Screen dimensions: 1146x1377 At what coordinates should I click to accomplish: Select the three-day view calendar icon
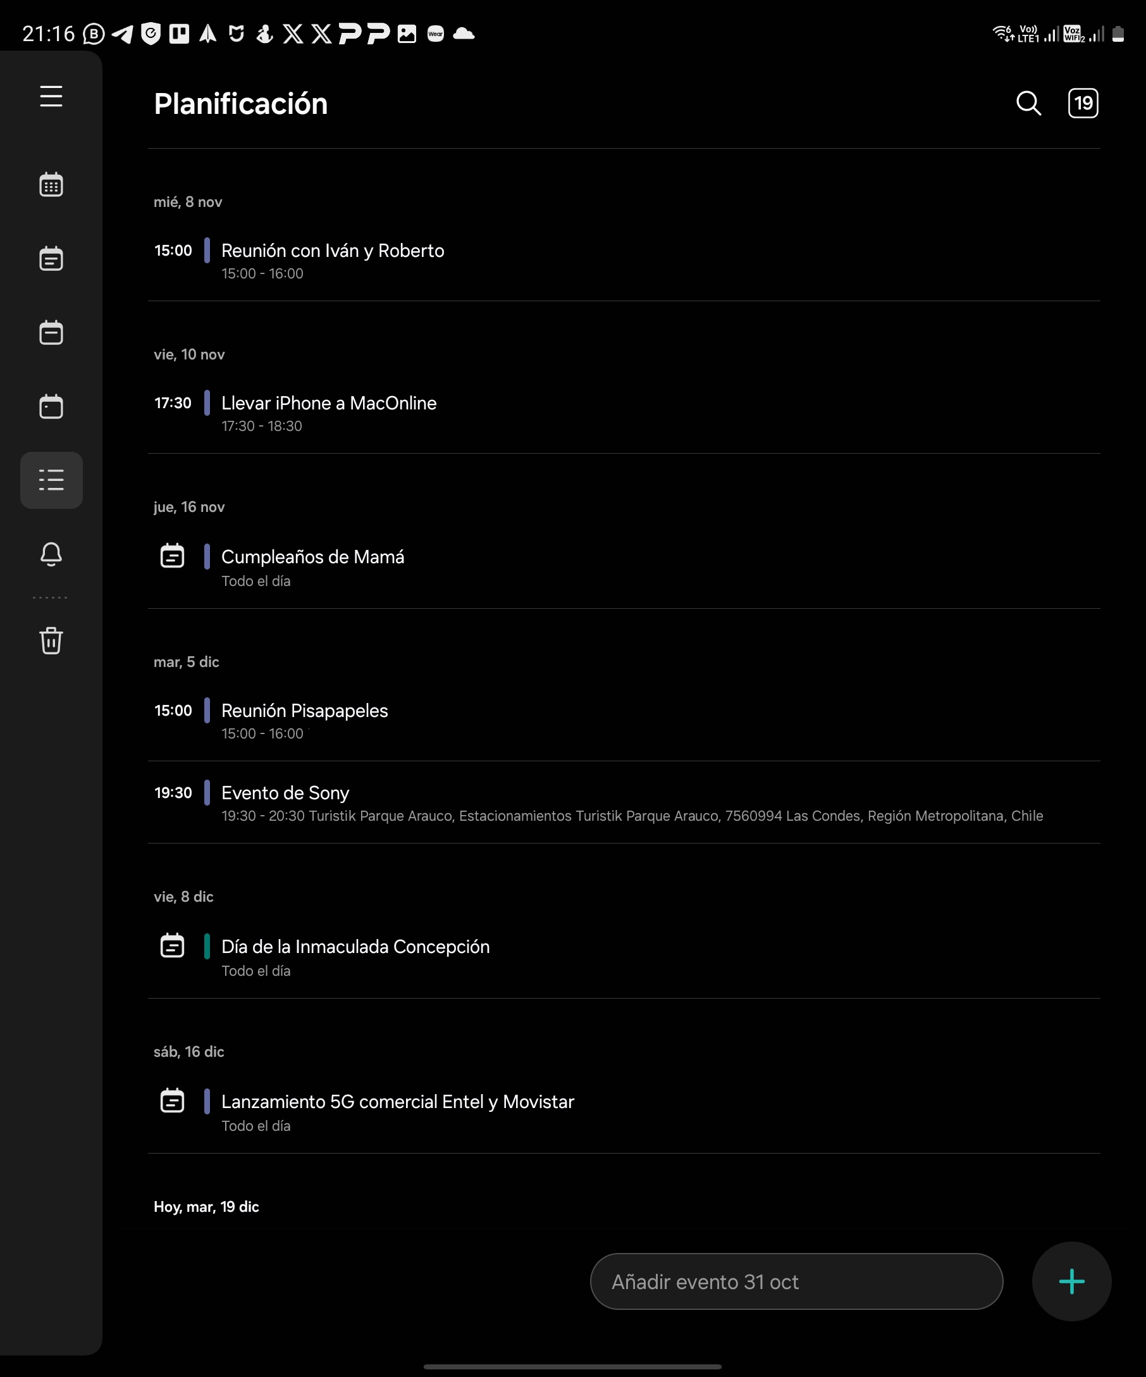pos(51,332)
